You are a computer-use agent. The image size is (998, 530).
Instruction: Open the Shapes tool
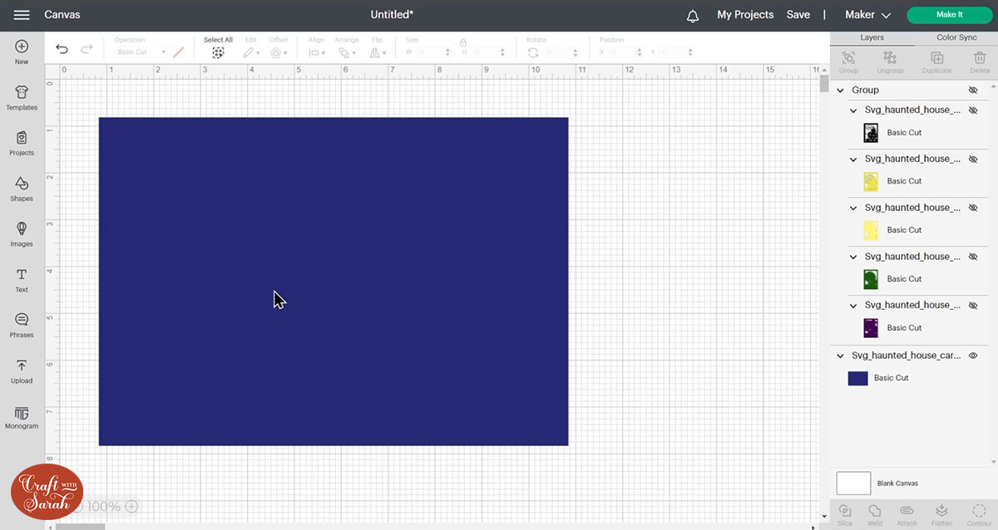tap(22, 189)
